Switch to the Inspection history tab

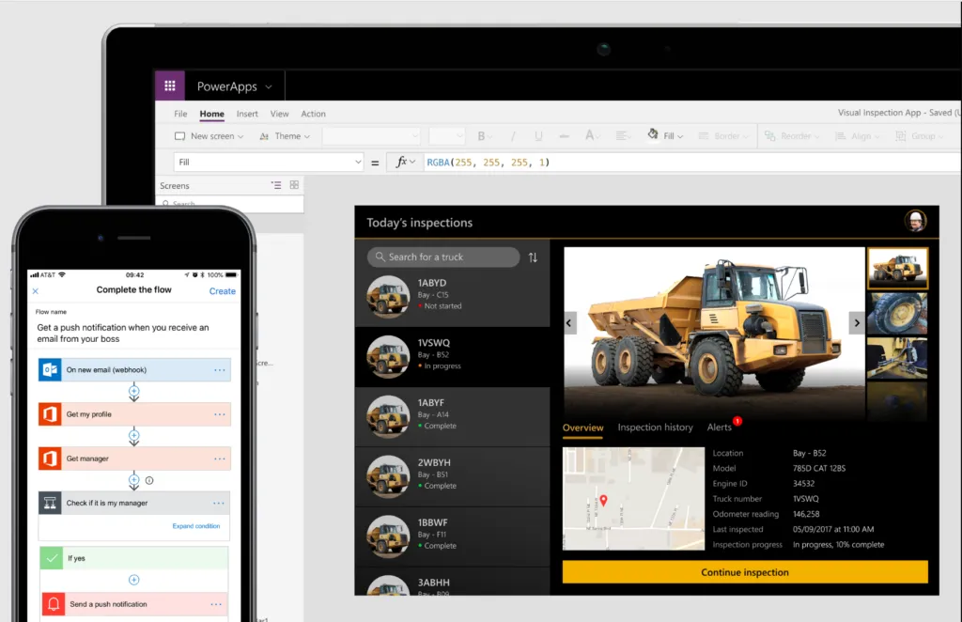click(655, 428)
